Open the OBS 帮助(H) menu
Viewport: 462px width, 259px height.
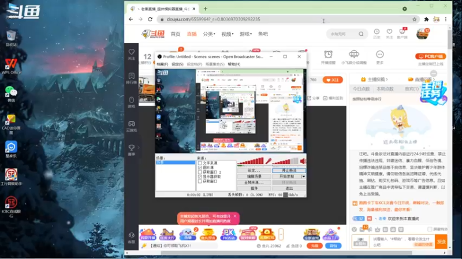(234, 64)
